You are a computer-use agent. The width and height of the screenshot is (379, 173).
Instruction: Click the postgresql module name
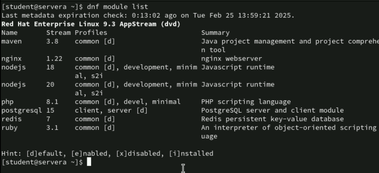21,111
